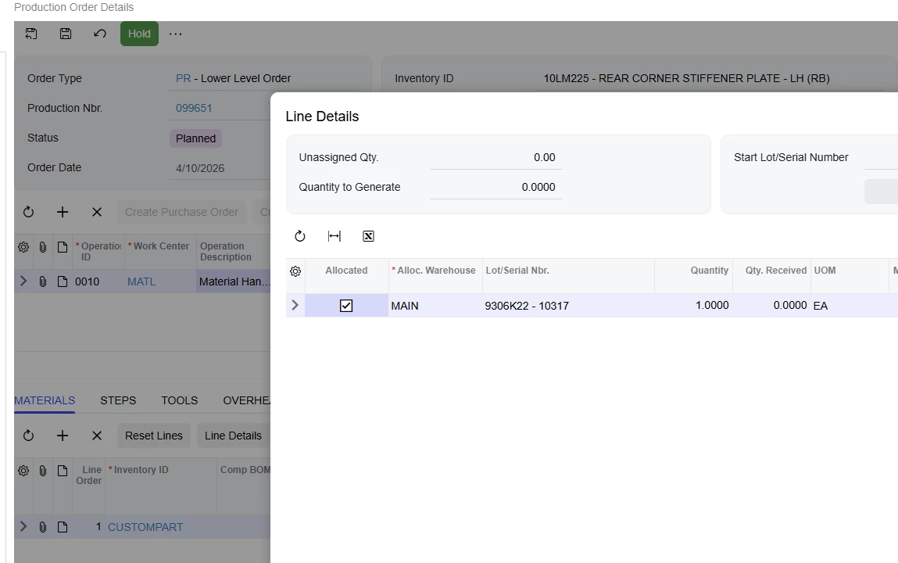898x563 pixels.
Task: Expand operation 0010 row
Action: click(23, 281)
